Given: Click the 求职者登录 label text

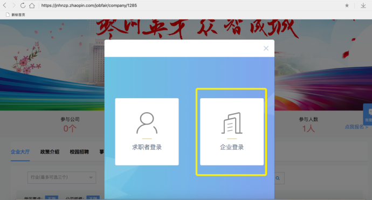Looking at the screenshot, I should [x=147, y=147].
